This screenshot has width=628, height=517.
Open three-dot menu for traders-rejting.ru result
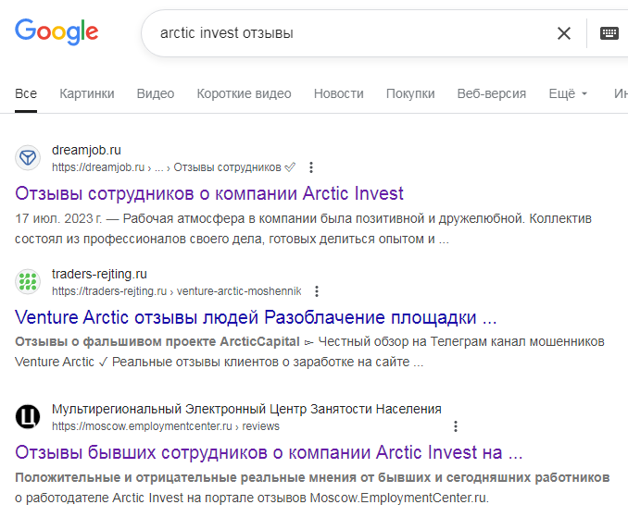(x=317, y=291)
